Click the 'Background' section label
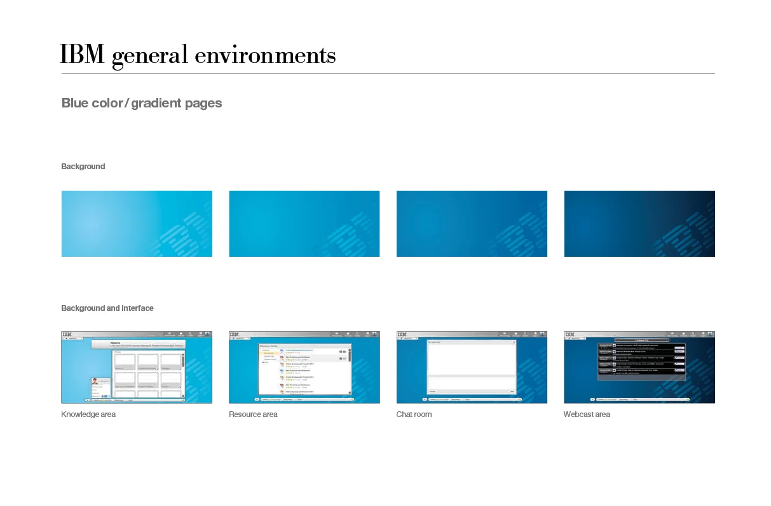The width and height of the screenshot is (771, 506). coord(83,167)
